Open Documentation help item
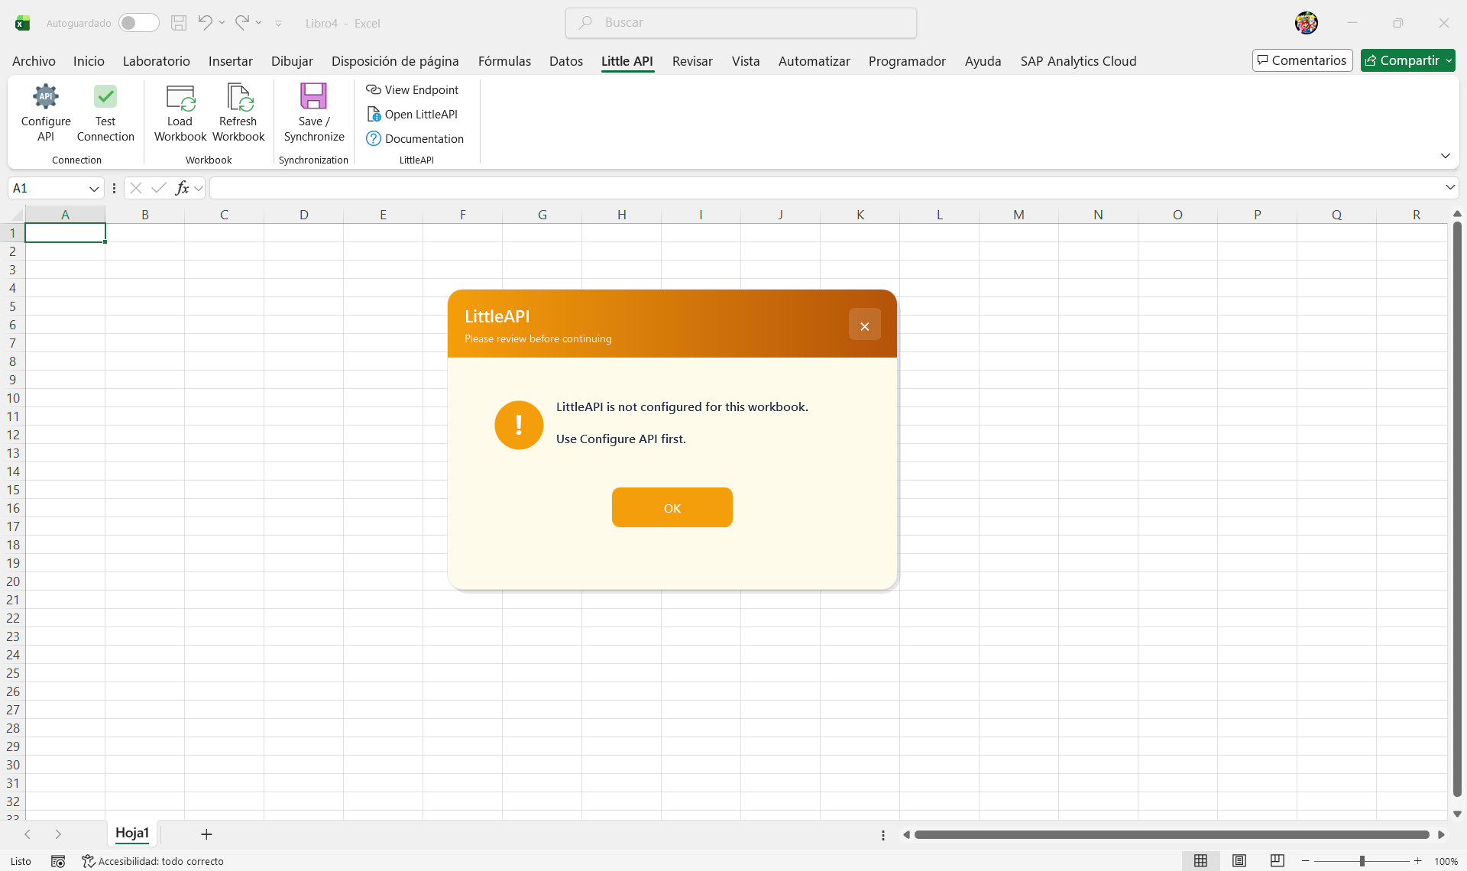Viewport: 1467px width, 871px height. pos(416,138)
